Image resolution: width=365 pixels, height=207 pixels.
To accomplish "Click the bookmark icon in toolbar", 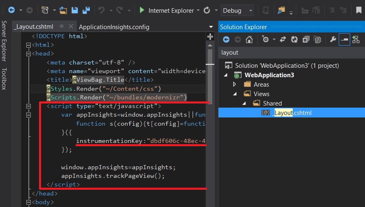I will coord(359,10).
